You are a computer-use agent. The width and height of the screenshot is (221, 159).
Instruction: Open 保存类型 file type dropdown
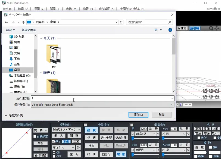click(x=172, y=105)
